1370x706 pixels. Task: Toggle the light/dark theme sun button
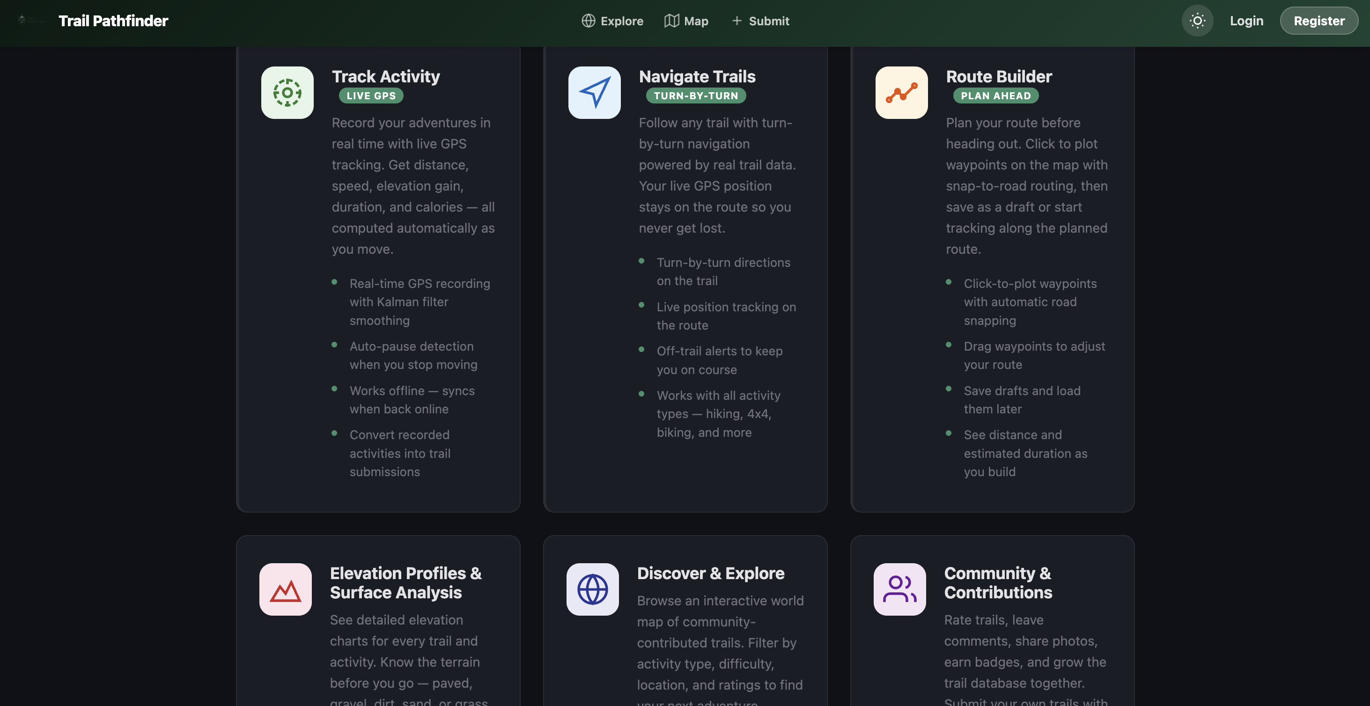pos(1197,21)
